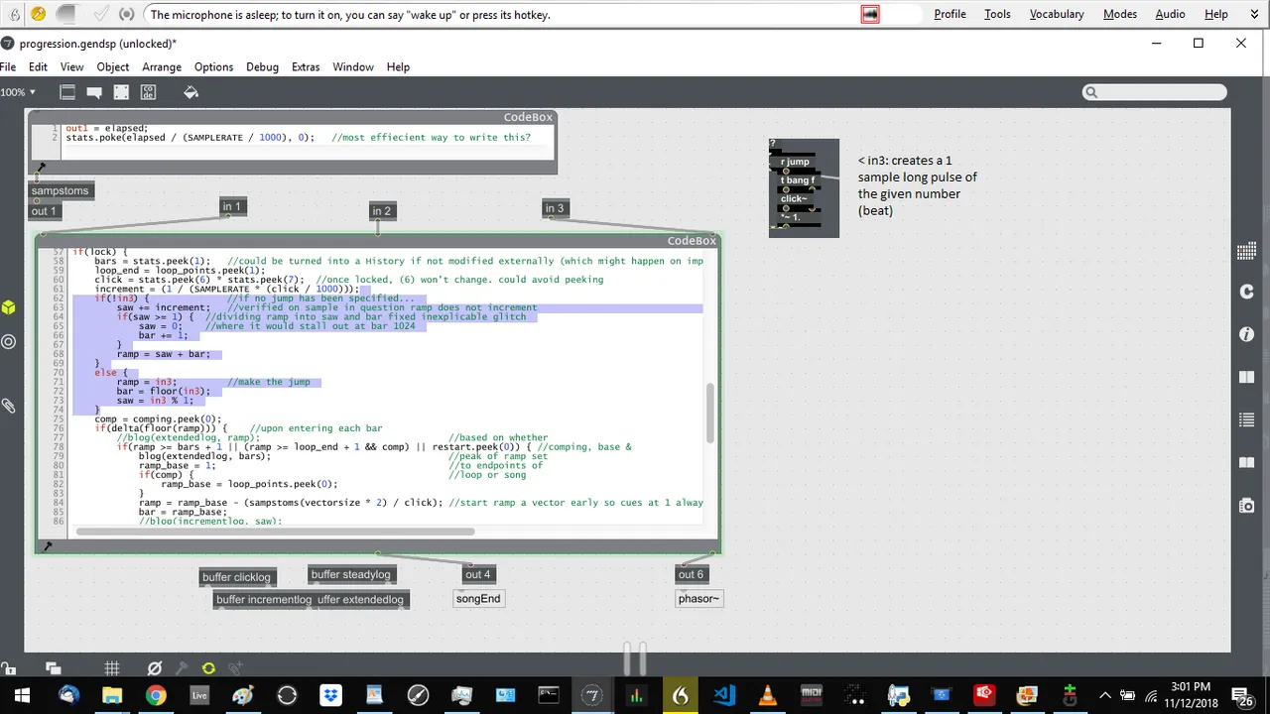1270x714 pixels.
Task: Open the Dragon bar Audio menu
Action: [x=1170, y=14]
